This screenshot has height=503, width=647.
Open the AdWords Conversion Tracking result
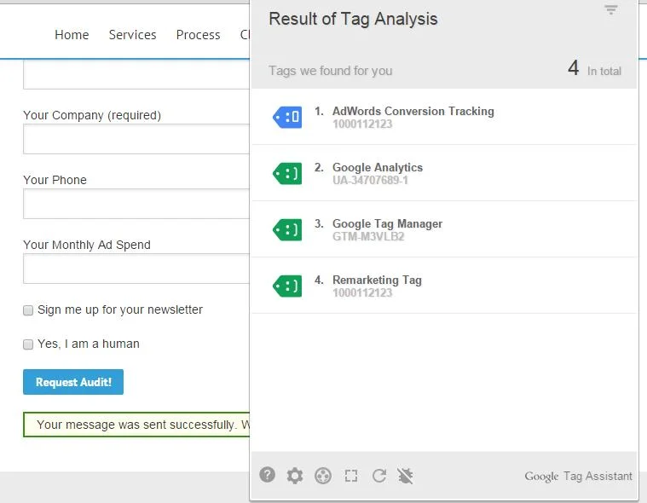pyautogui.click(x=443, y=117)
